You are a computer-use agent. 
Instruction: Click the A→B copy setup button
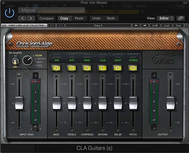(x=155, y=25)
